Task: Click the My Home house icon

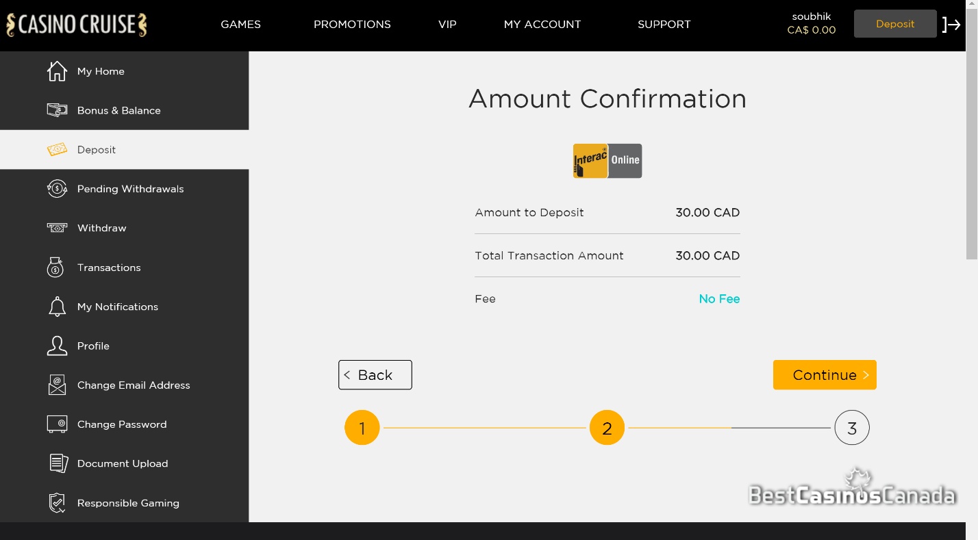Action: pyautogui.click(x=57, y=71)
